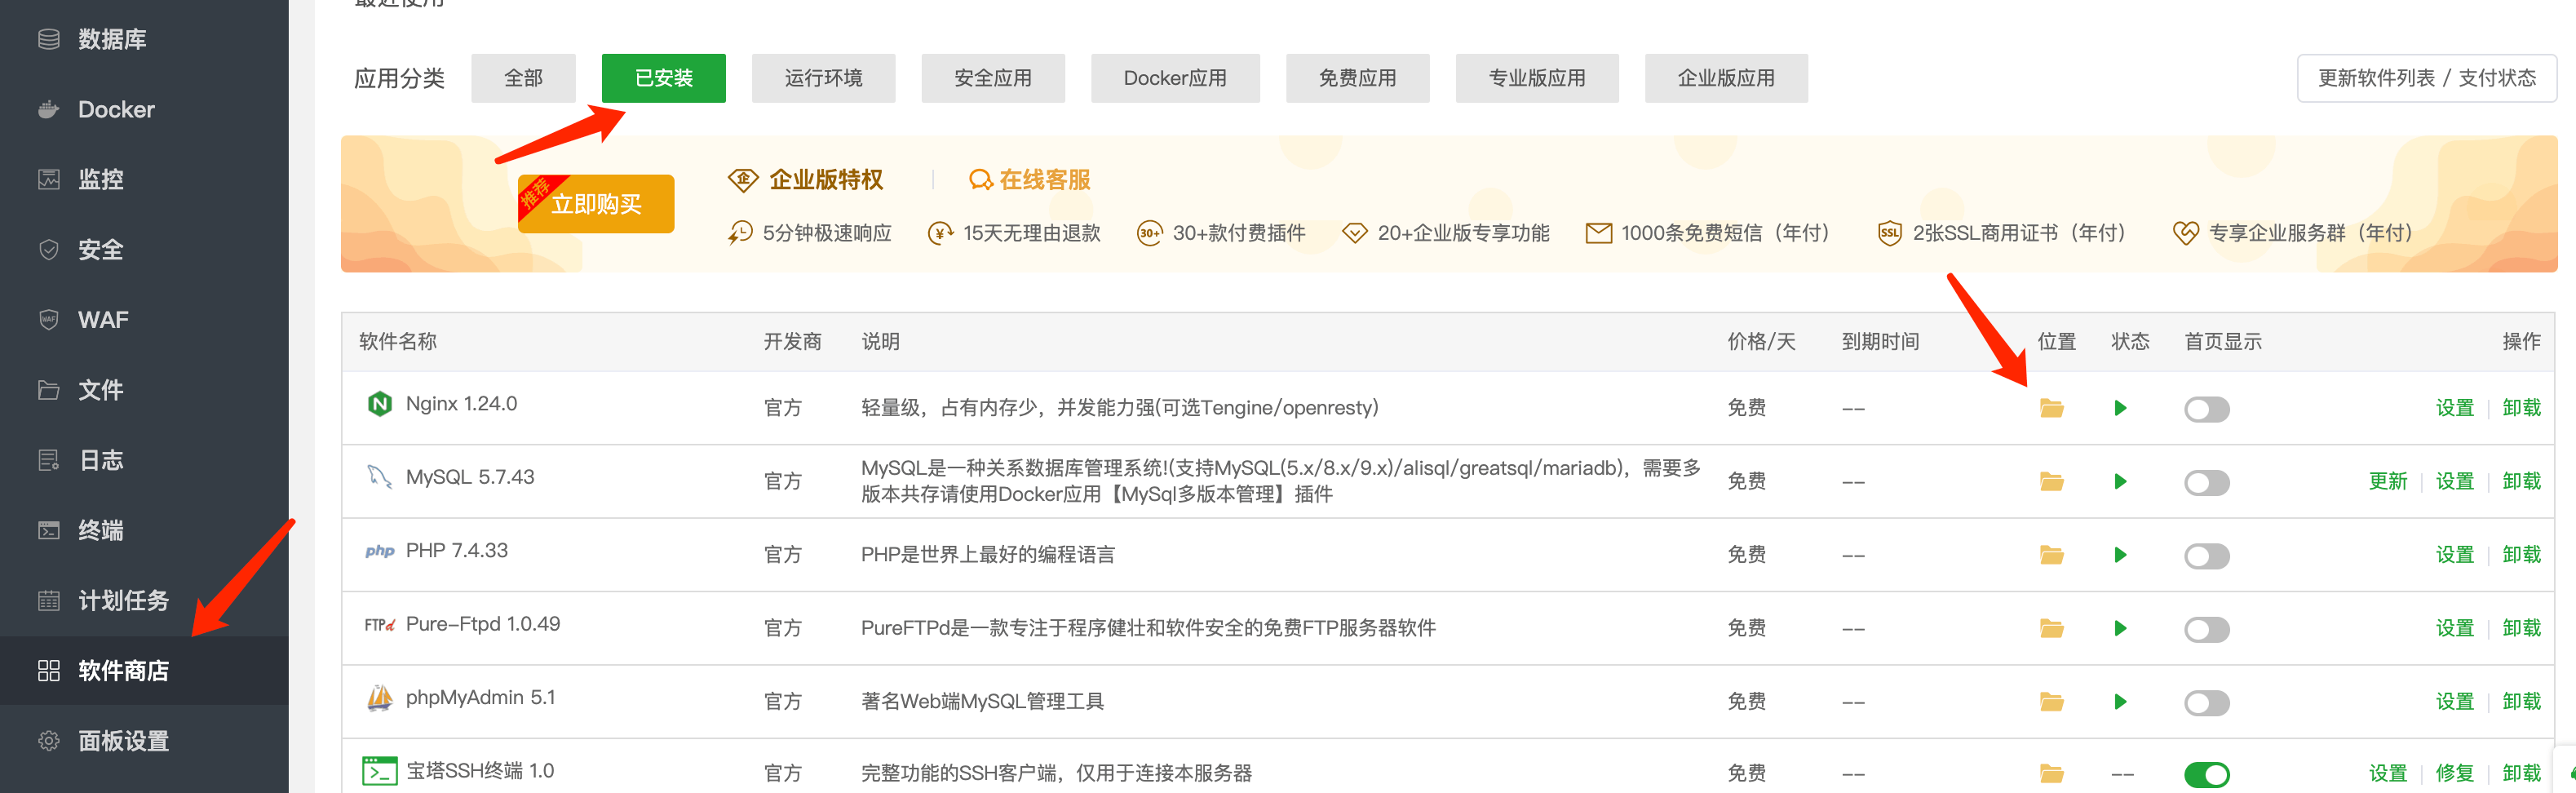The image size is (2576, 793).
Task: Click phpMyAdmin running status play icon
Action: [x=2120, y=702]
